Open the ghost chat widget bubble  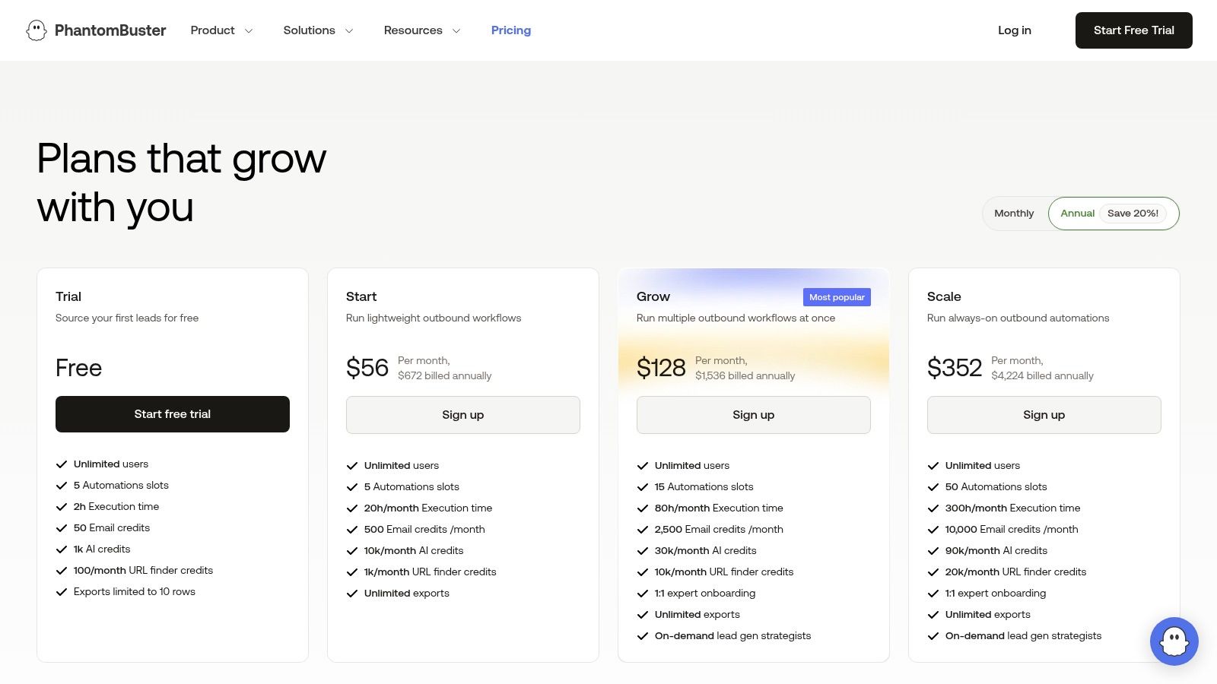click(x=1174, y=641)
